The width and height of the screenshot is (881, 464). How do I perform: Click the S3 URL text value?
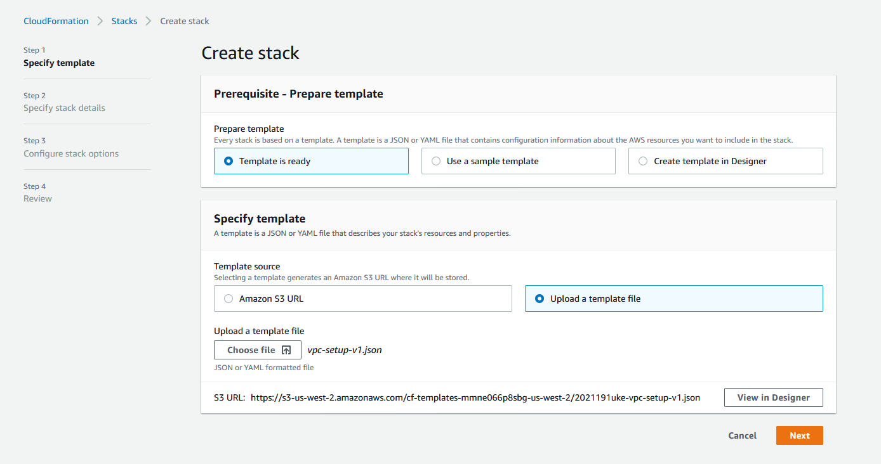475,398
